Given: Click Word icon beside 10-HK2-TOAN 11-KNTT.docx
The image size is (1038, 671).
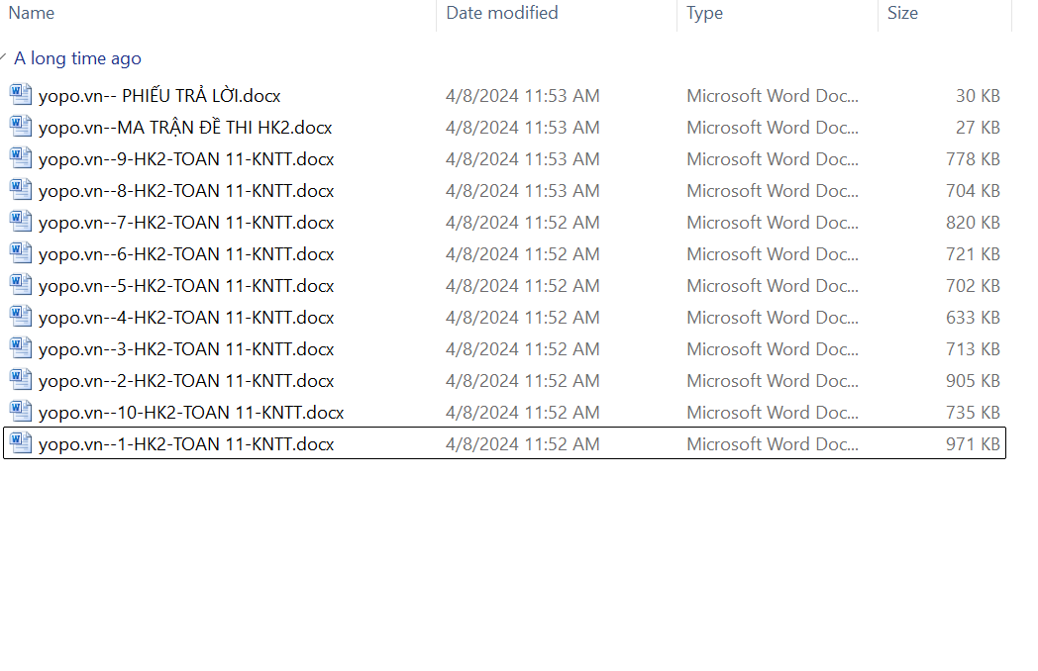Looking at the screenshot, I should pos(21,412).
